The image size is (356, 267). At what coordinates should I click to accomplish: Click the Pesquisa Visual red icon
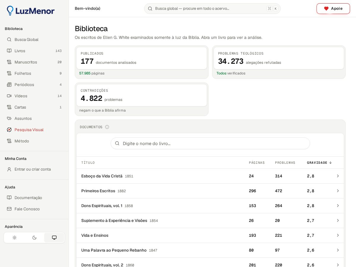[9, 130]
